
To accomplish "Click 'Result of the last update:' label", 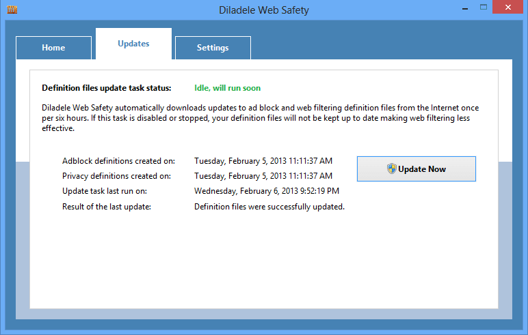I will point(107,207).
